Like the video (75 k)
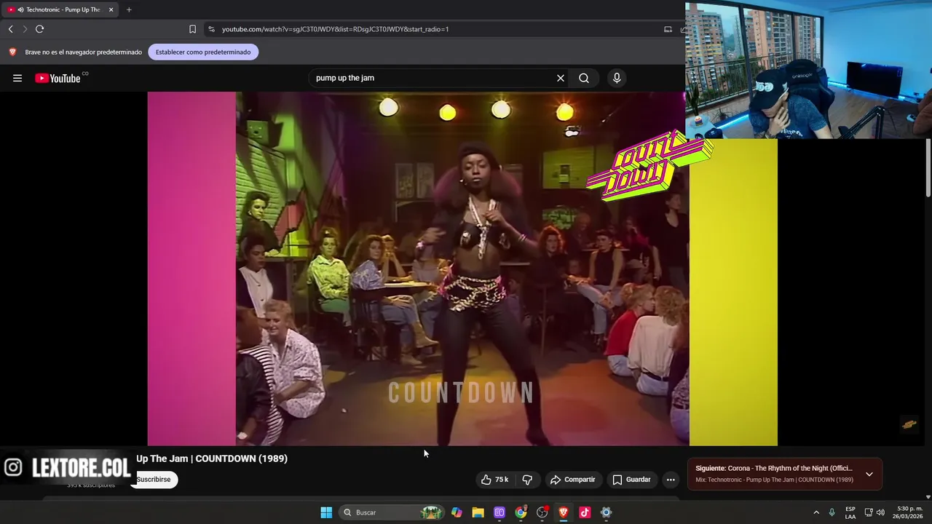This screenshot has height=524, width=932. click(x=494, y=480)
